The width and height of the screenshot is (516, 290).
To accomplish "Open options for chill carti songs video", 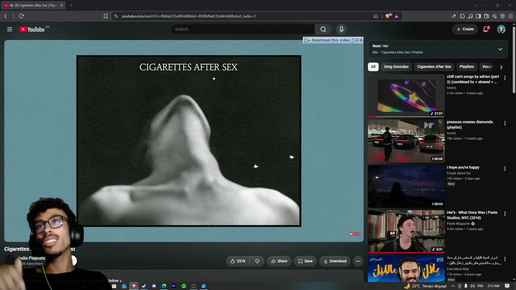I will point(505,78).
